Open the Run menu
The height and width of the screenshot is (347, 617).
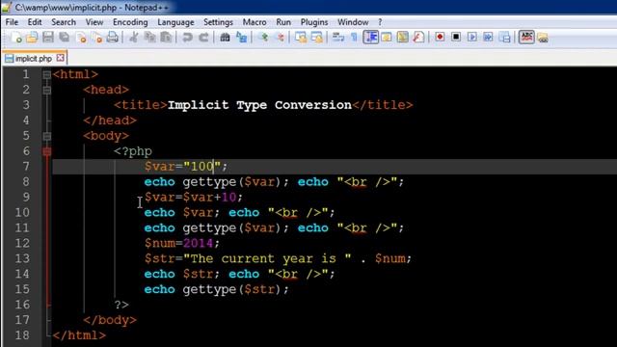click(x=283, y=22)
